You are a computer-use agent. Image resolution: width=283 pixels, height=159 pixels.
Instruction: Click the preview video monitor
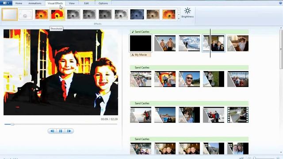61,72
